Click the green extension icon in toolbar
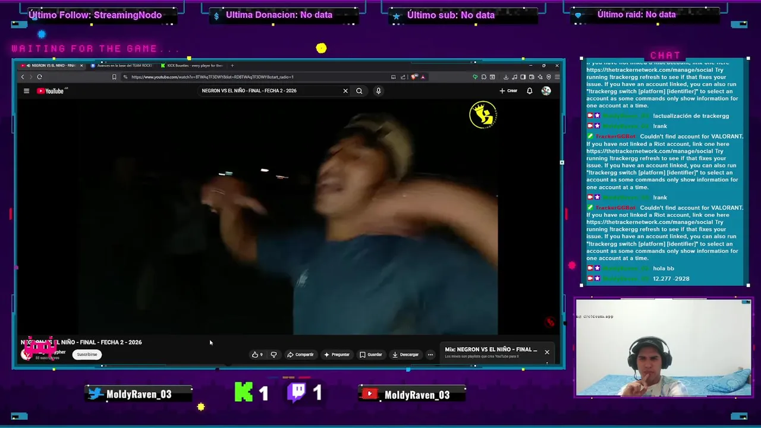Image resolution: width=761 pixels, height=428 pixels. tap(475, 77)
